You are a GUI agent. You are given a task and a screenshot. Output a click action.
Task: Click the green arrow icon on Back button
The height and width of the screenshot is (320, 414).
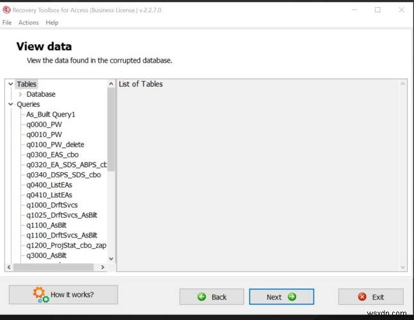(202, 297)
